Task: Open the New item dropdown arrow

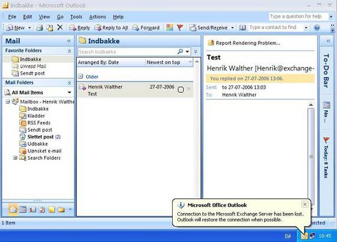Action: (29, 28)
